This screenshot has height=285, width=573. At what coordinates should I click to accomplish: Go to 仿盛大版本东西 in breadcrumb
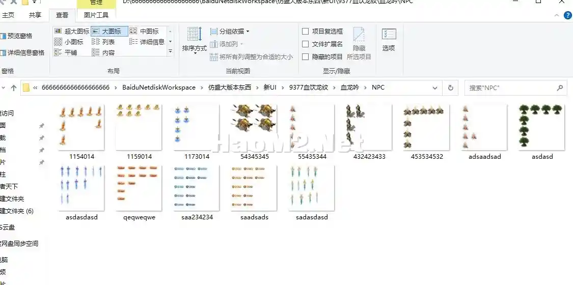[x=230, y=88]
